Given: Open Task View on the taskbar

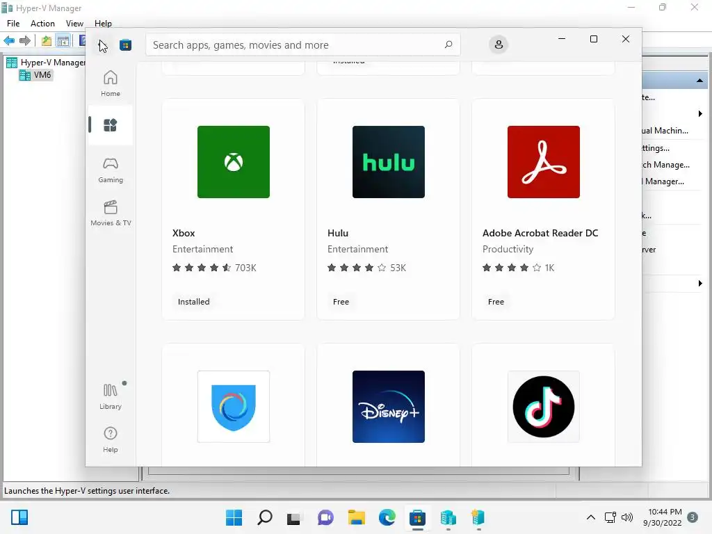Looking at the screenshot, I should point(294,517).
